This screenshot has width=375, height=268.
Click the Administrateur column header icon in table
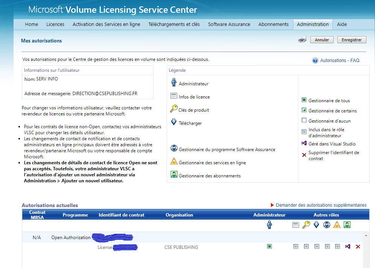270,225
